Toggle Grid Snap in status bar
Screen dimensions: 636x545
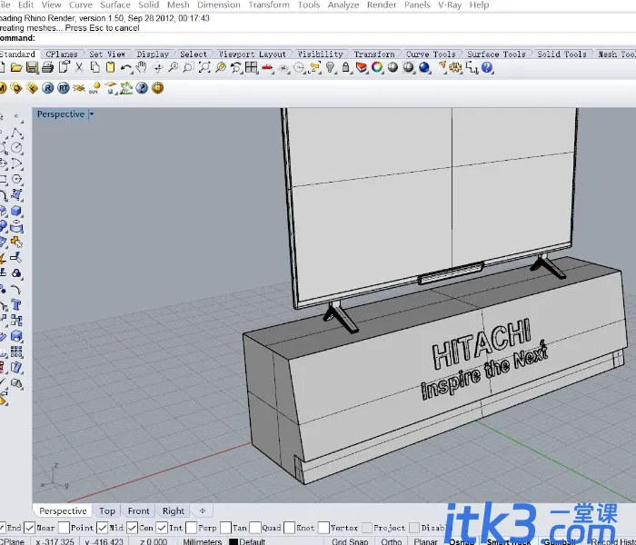coord(350,541)
